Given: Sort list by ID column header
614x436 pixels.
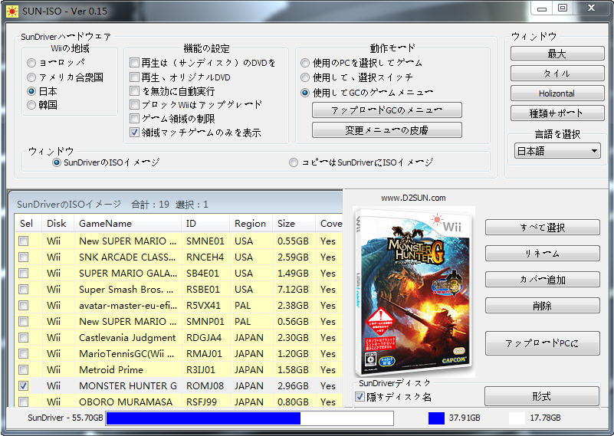Looking at the screenshot, I should 206,224.
